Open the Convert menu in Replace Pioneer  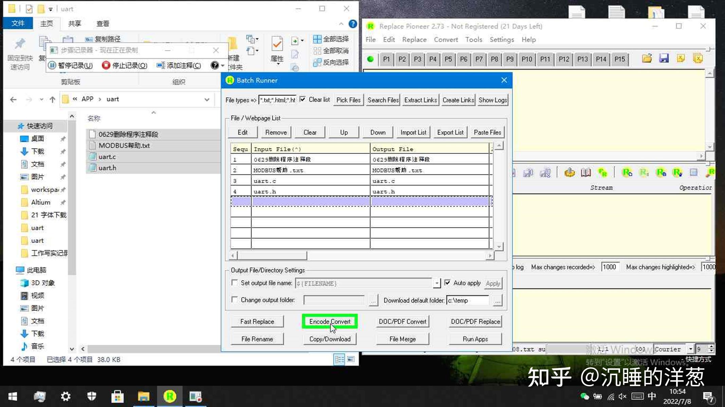(446, 40)
